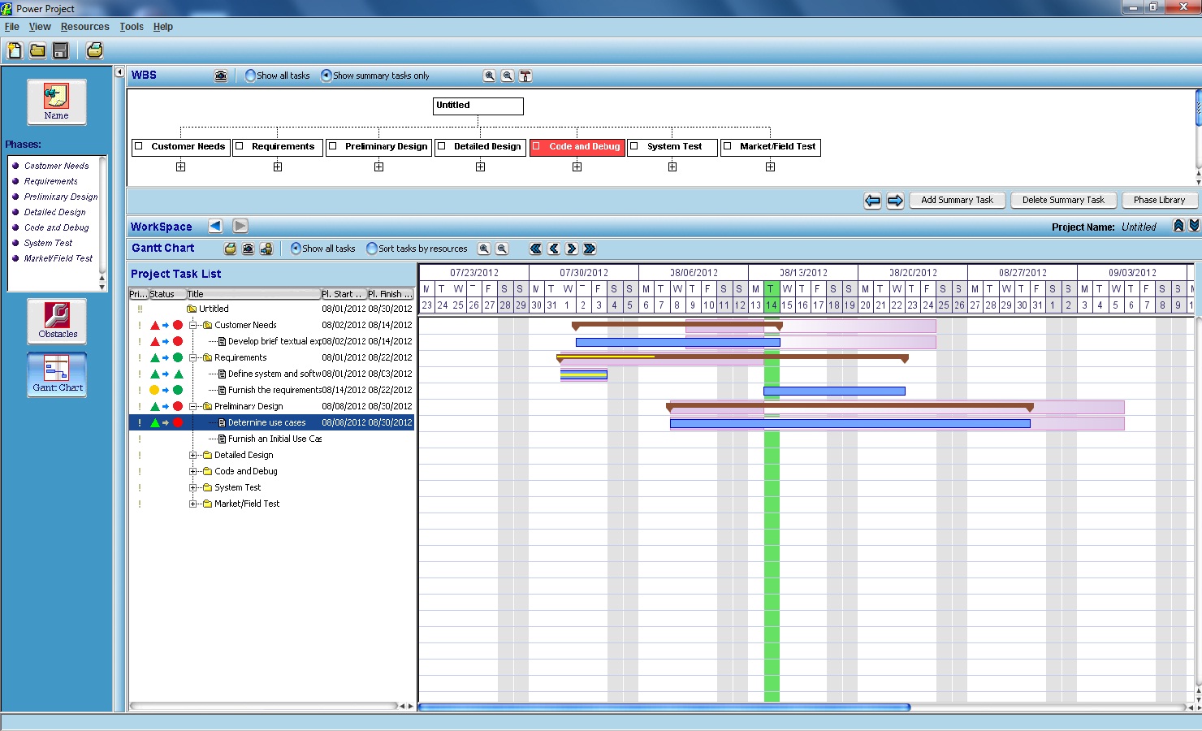Jump to the start with the double-left arrow
Image resolution: width=1202 pixels, height=731 pixels.
point(536,249)
